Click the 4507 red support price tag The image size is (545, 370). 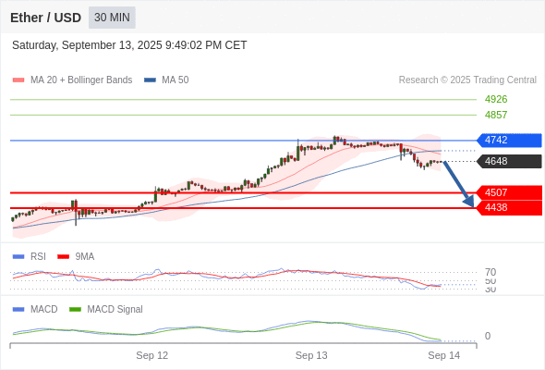click(x=509, y=192)
